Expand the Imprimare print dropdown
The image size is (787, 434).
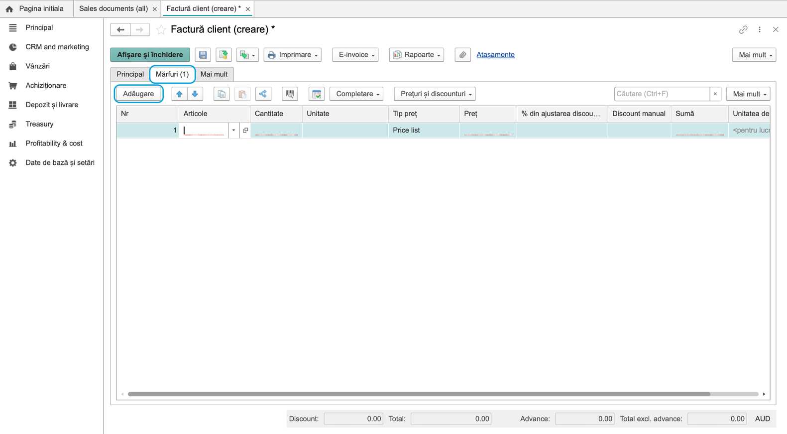[x=293, y=55]
